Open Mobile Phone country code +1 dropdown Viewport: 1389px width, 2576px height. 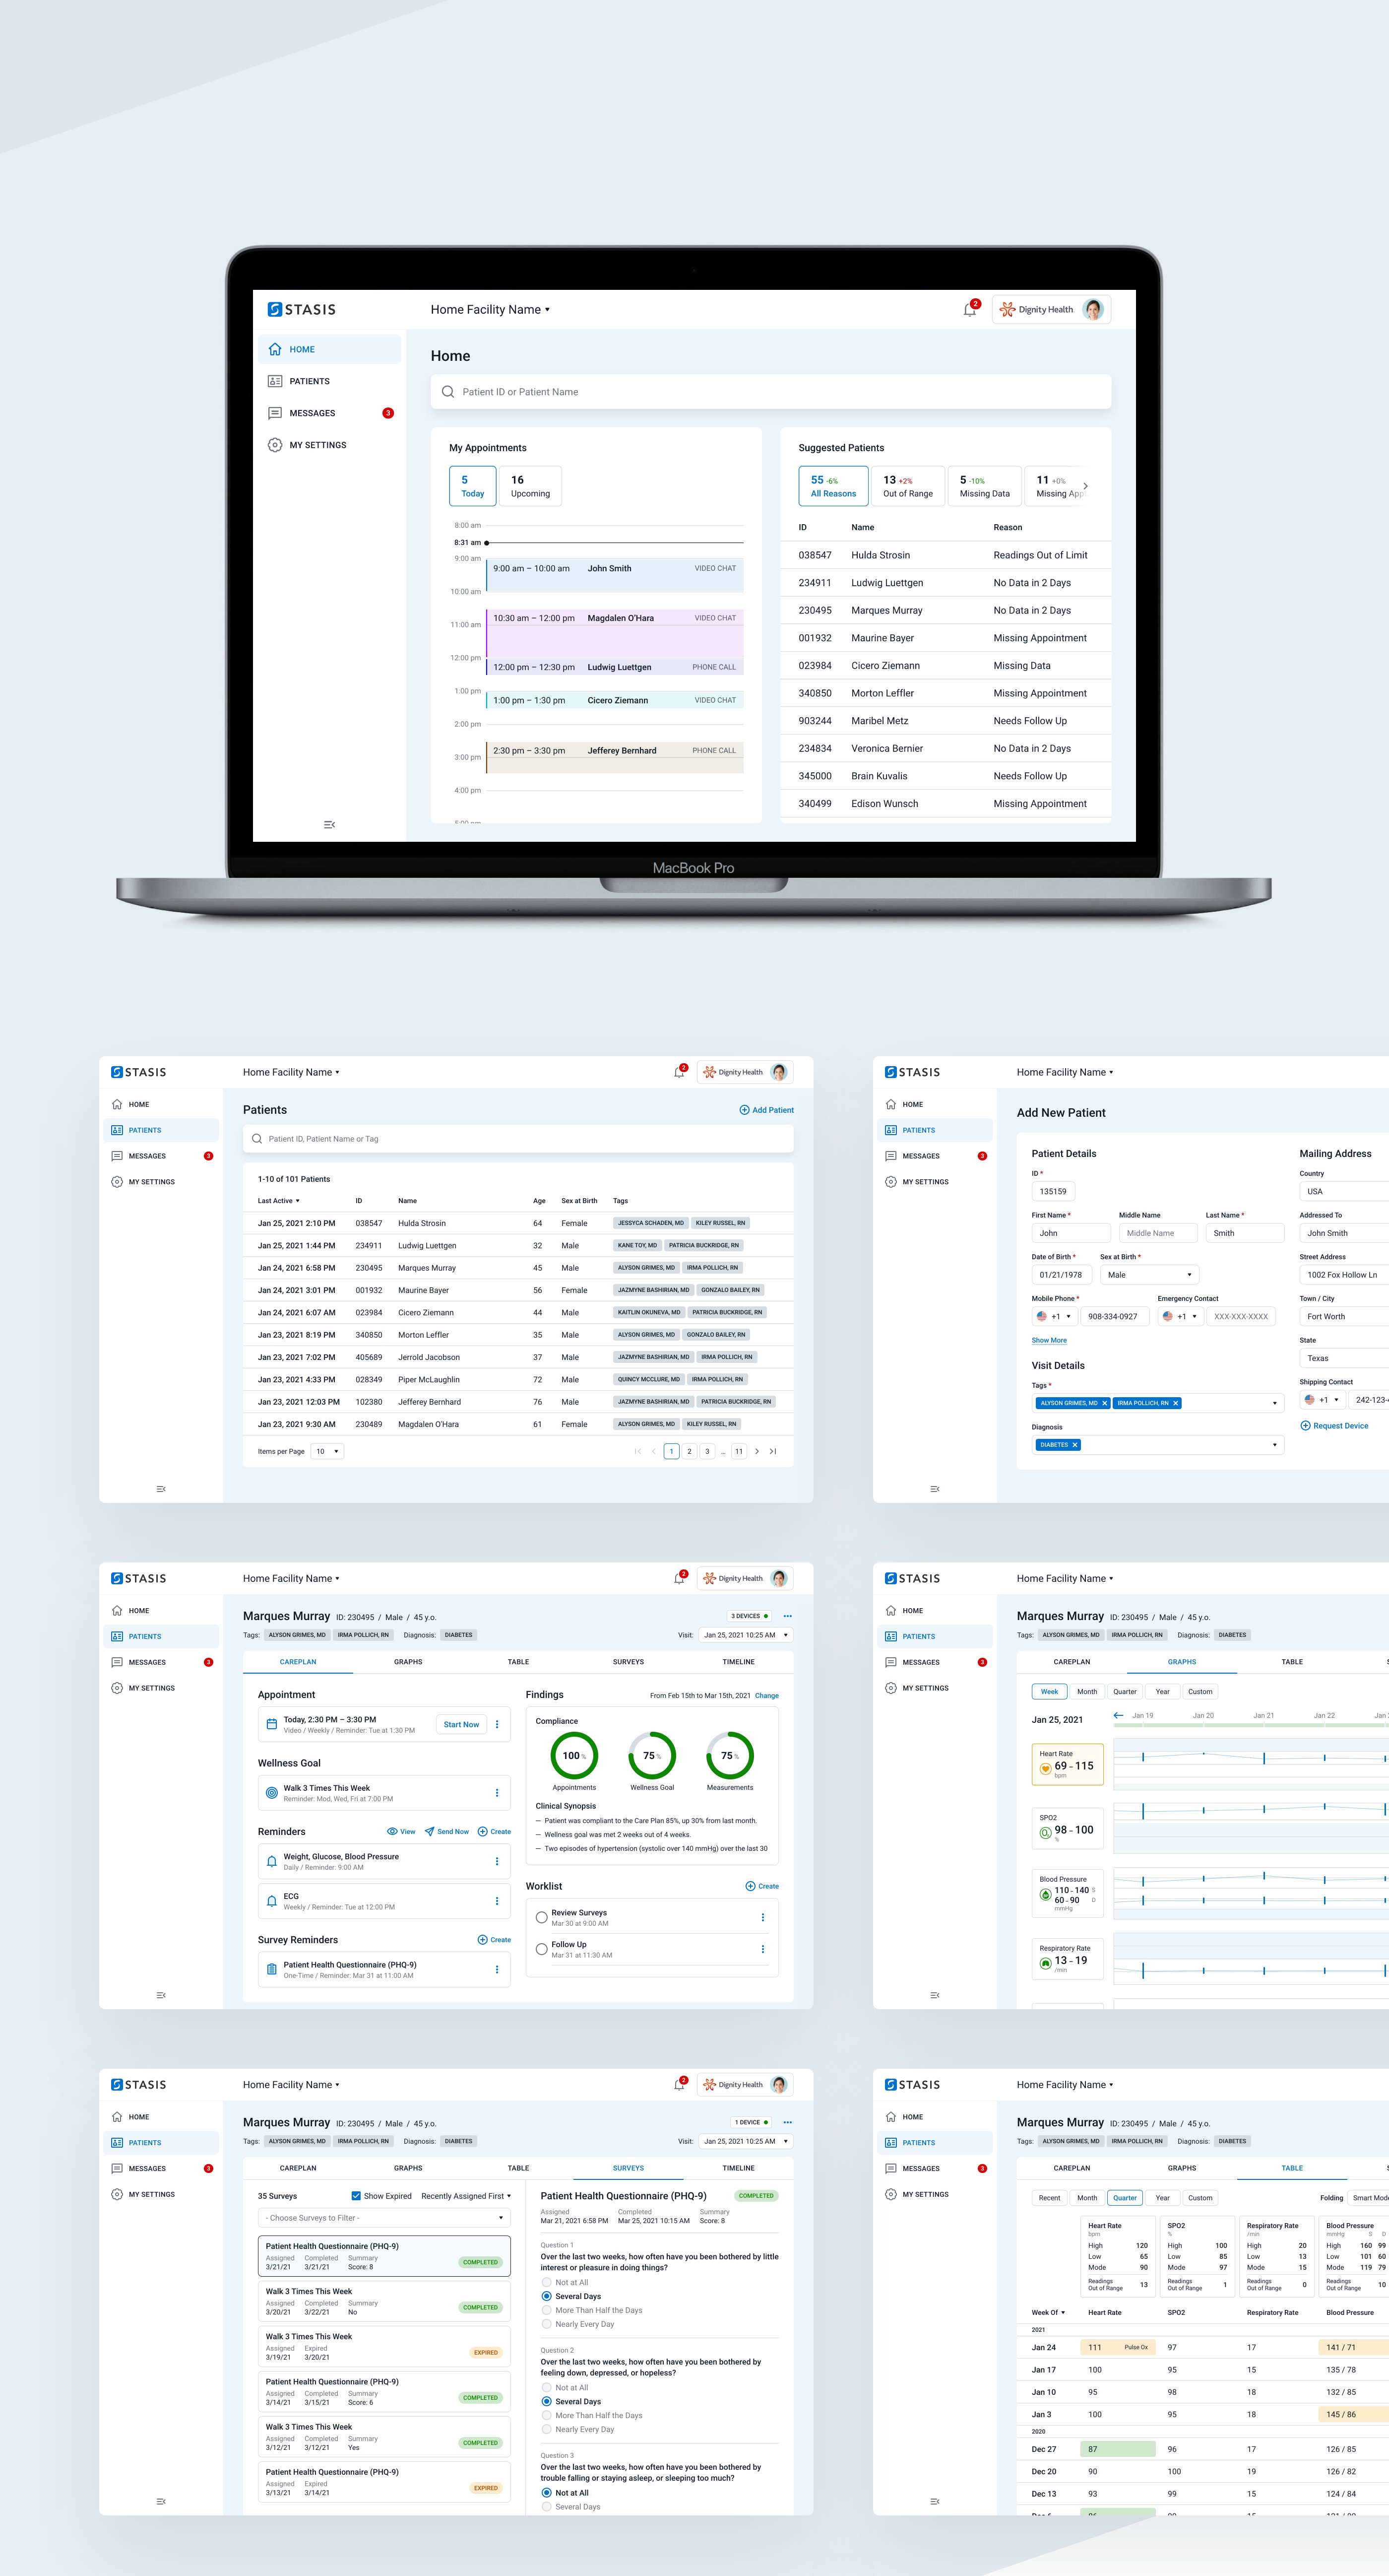coord(1054,1316)
